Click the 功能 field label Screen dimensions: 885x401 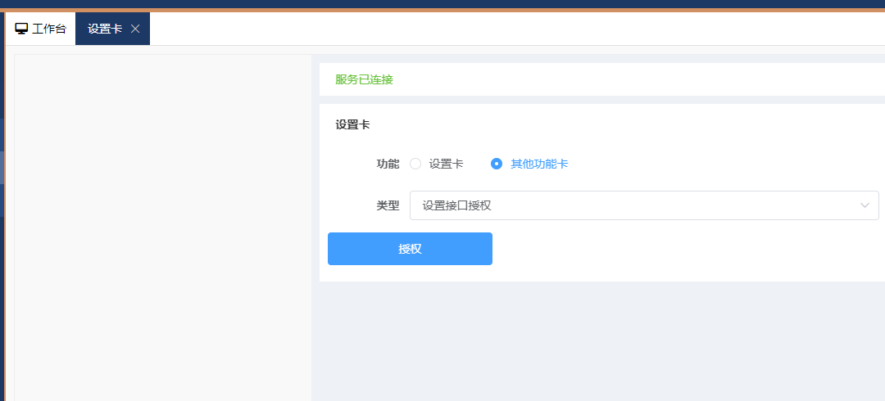pyautogui.click(x=388, y=164)
